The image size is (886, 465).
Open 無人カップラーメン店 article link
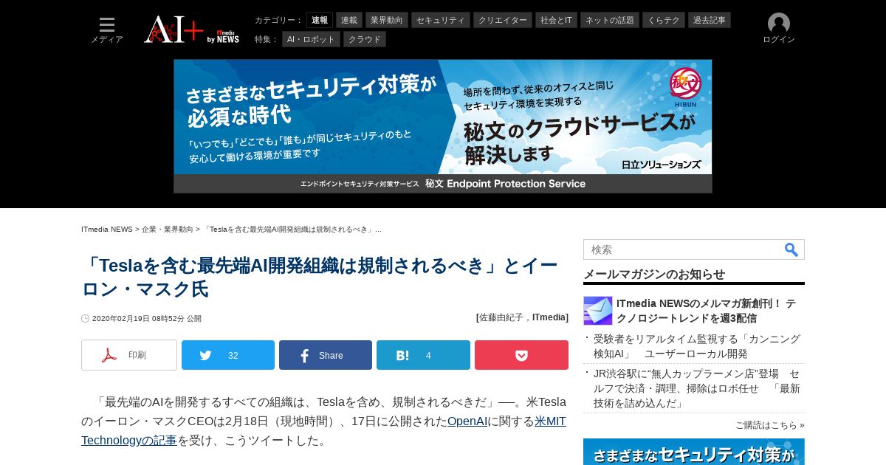697,388
